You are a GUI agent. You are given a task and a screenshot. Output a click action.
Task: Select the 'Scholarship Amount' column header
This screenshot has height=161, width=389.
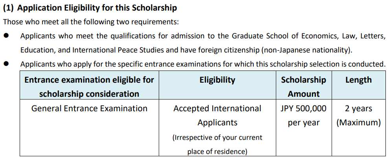point(304,85)
